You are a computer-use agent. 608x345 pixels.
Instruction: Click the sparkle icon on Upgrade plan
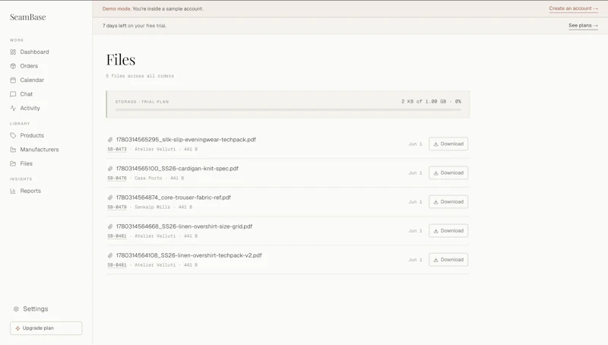point(17,328)
